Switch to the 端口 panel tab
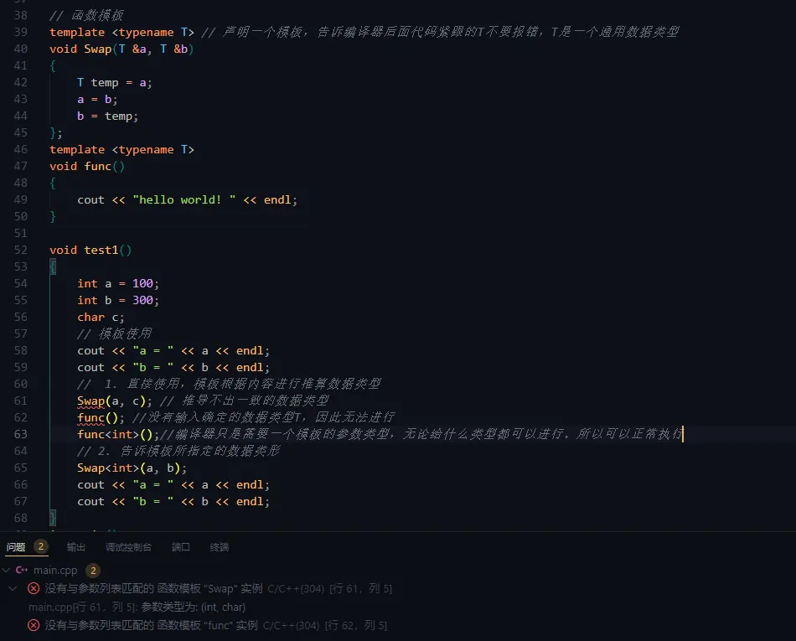Image resolution: width=796 pixels, height=641 pixels. tap(181, 547)
